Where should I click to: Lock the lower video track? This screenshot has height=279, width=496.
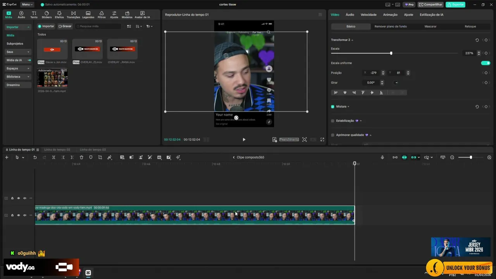(12, 215)
